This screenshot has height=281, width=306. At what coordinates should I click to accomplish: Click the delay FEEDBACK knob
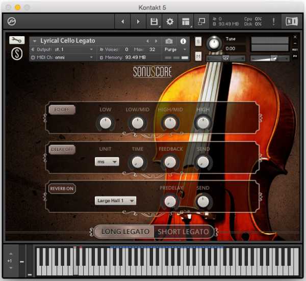pyautogui.click(x=170, y=162)
